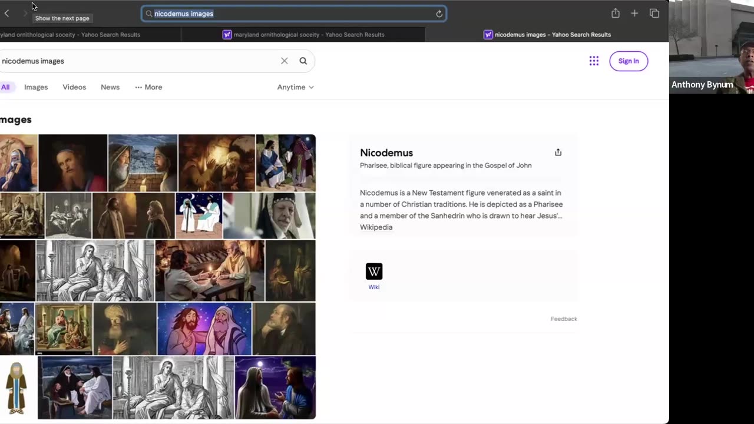Open thumbnail of two men by candle, top row
The image size is (754, 424).
coord(143,163)
